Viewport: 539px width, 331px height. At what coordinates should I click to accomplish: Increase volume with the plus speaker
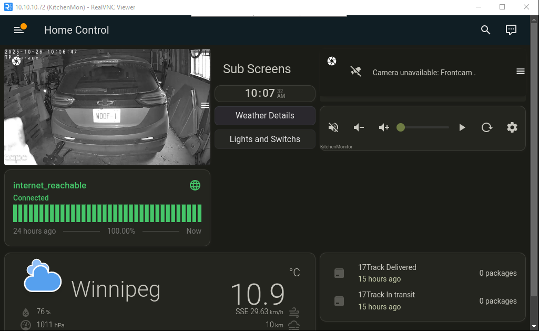click(384, 127)
